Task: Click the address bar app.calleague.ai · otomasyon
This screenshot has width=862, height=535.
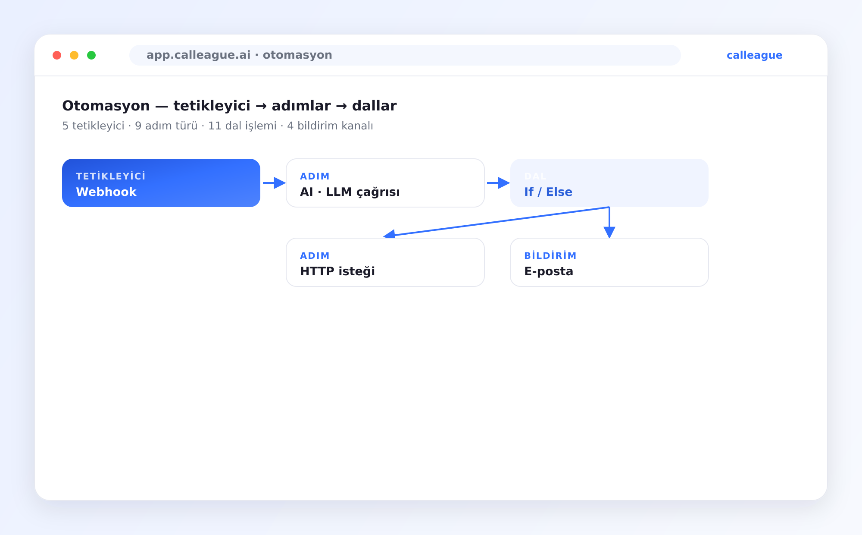Action: click(405, 55)
